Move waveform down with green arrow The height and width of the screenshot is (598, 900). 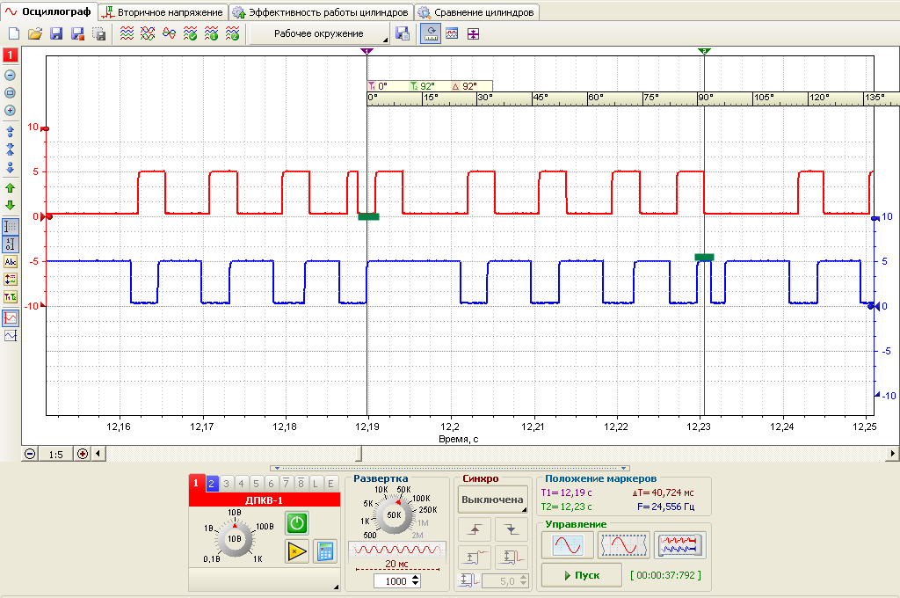[10, 205]
